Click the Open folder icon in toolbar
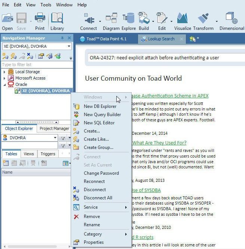This screenshot has width=245, height=249. click(7, 18)
